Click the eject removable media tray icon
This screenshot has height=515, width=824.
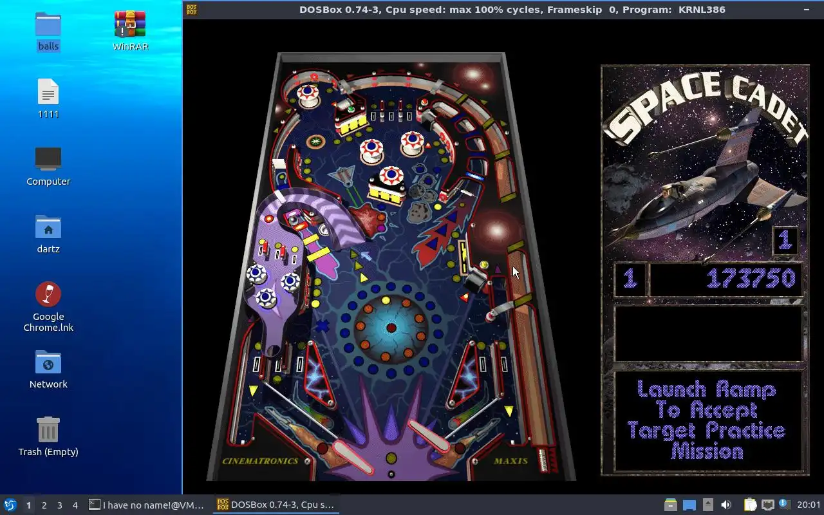pos(707,505)
